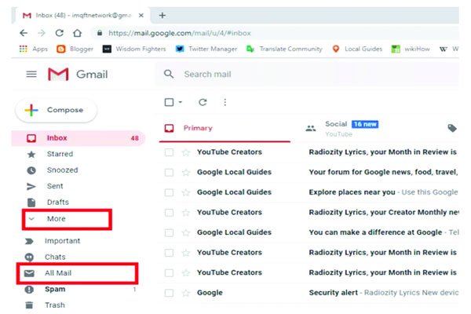
Task: Open the three-dot More options menu
Action: 225,102
